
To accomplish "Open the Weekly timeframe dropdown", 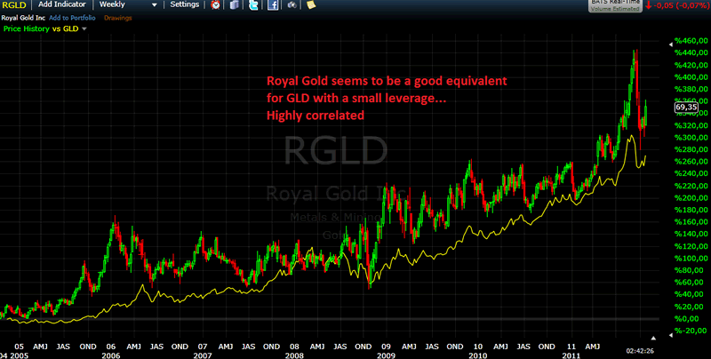I will 128,4.
